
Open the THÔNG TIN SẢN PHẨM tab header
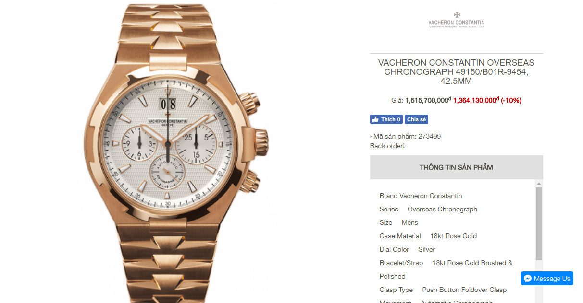pyautogui.click(x=456, y=167)
